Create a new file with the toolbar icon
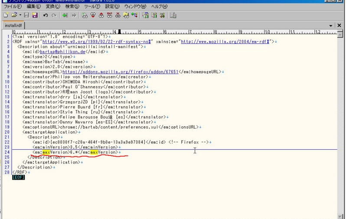This screenshot has height=219, width=347. [6, 15]
